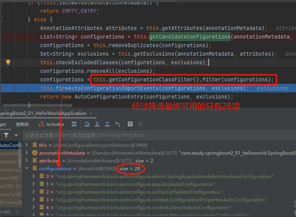296x217 pixels.
Task: Expand configurations element 4 LifecycleAutoConfiguration
Action: pos(34,207)
